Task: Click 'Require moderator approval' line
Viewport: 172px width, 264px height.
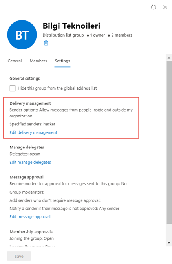Action: click(68, 184)
